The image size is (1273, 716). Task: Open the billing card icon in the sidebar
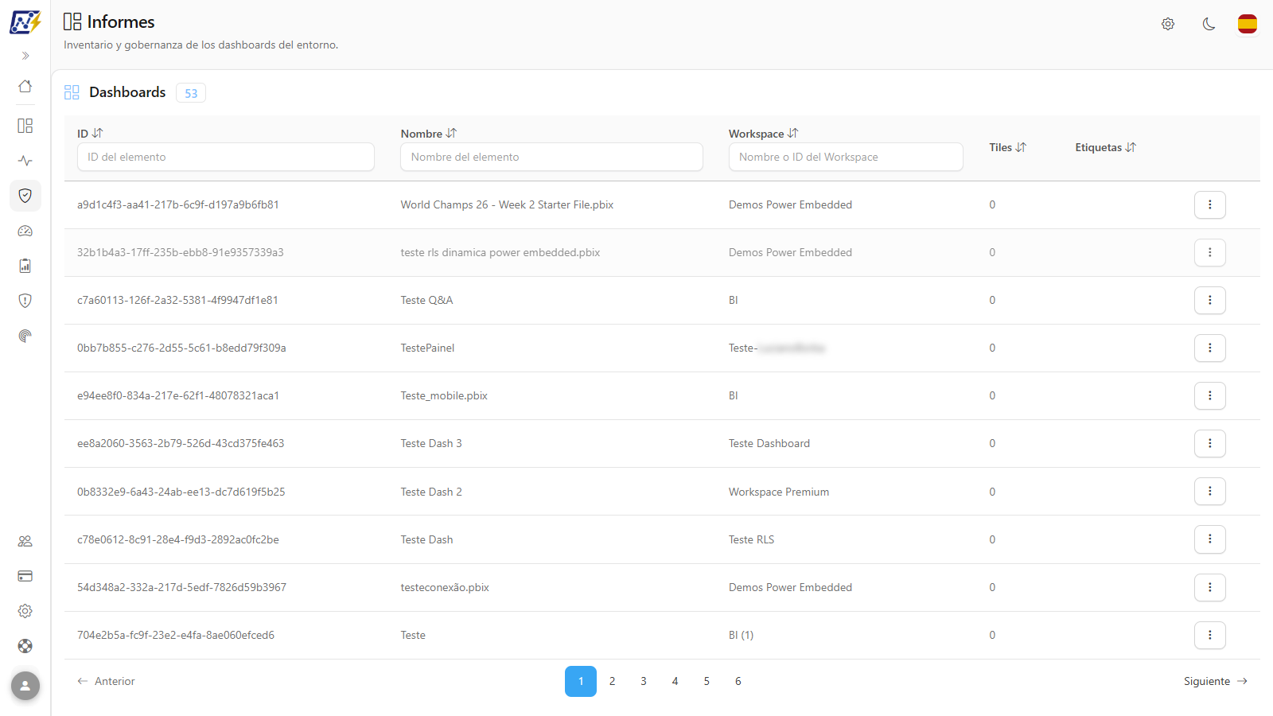pos(25,576)
